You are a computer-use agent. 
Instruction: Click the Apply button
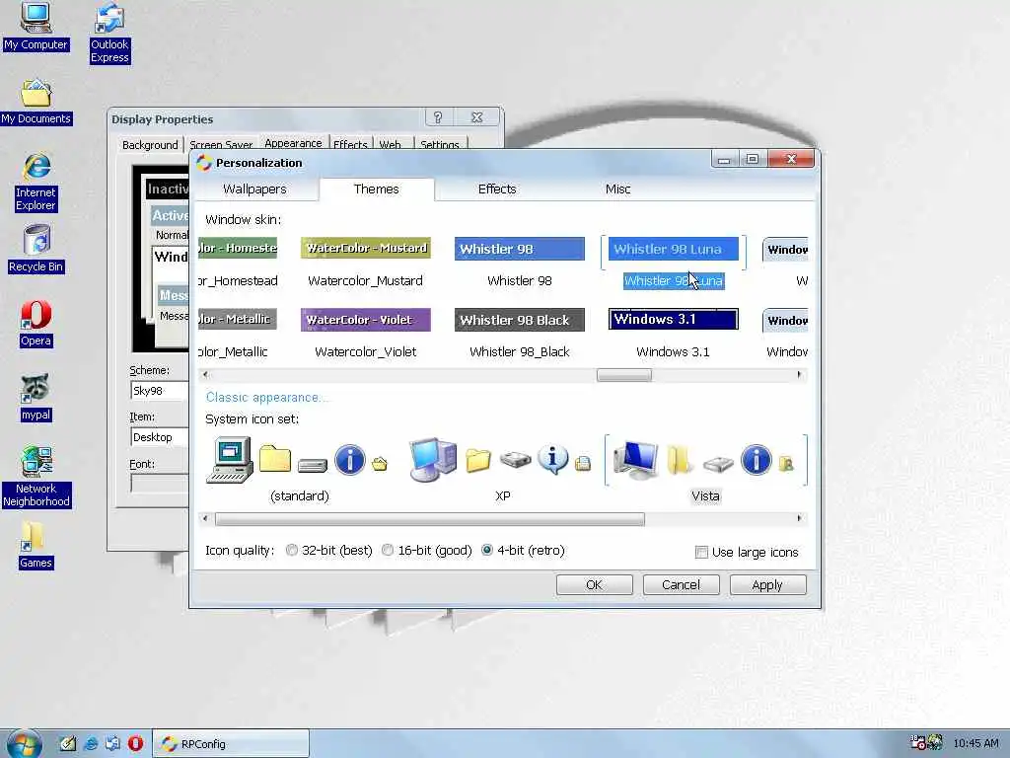(x=767, y=584)
